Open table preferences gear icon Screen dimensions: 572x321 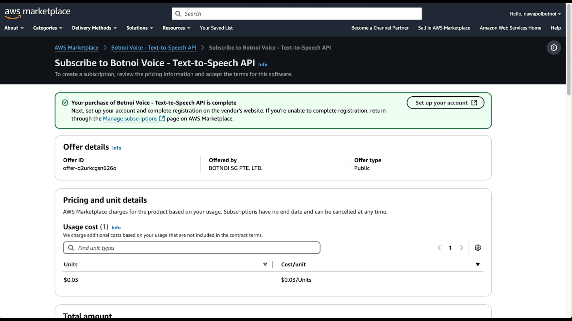tap(478, 248)
